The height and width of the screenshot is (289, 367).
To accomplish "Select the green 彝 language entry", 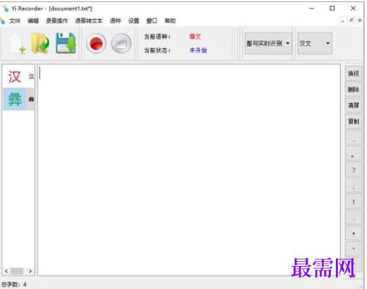I will coord(18,99).
